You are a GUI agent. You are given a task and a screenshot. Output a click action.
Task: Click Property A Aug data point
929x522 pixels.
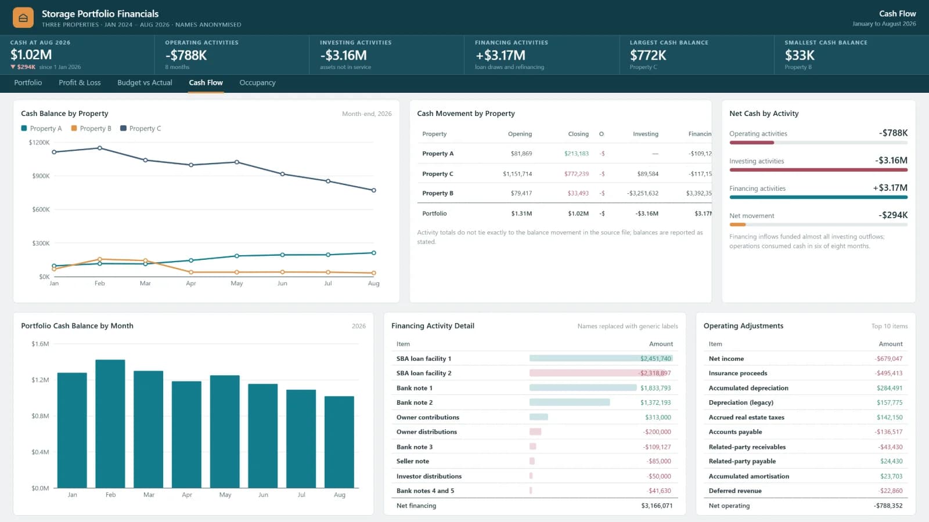373,253
